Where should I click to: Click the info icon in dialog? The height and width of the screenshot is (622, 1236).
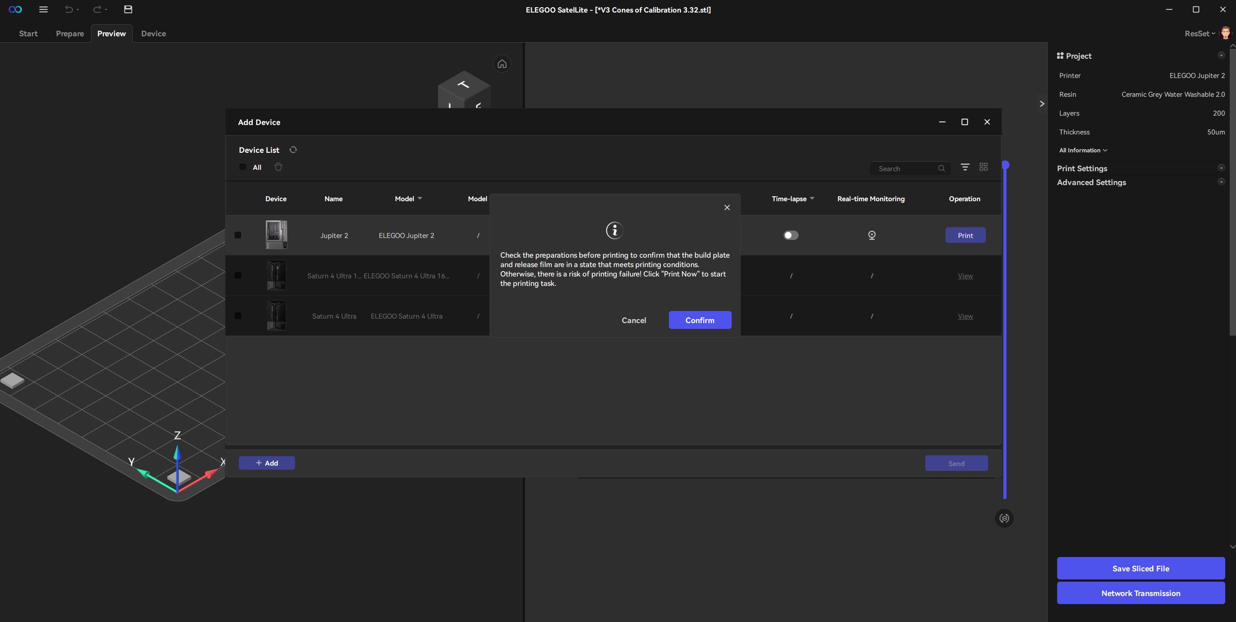click(x=615, y=231)
